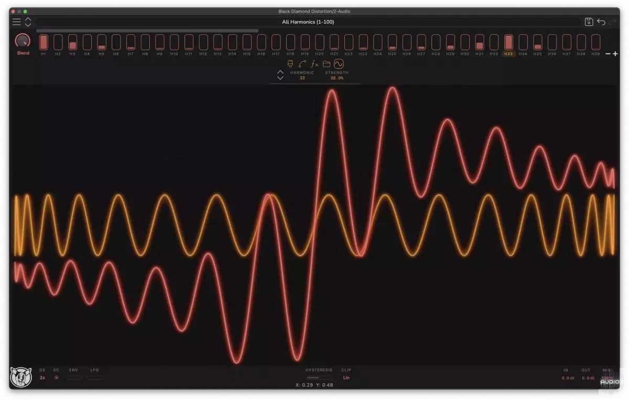Adjust the Blend knob

click(23, 41)
